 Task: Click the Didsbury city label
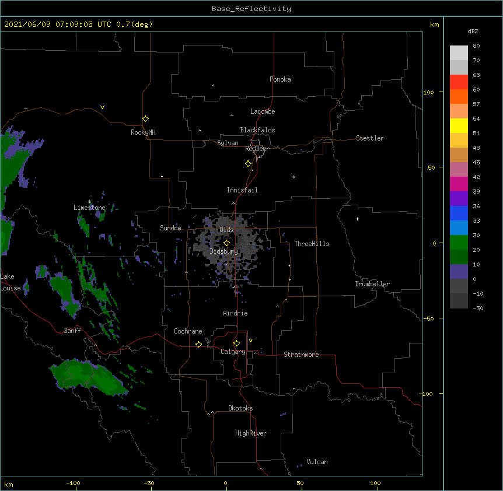(224, 251)
